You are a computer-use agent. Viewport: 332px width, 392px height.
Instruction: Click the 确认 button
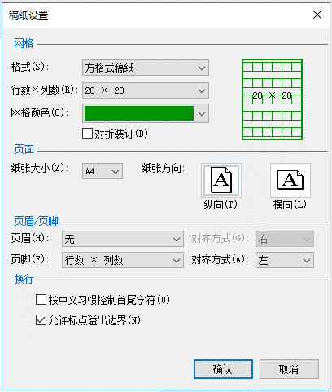point(223,369)
